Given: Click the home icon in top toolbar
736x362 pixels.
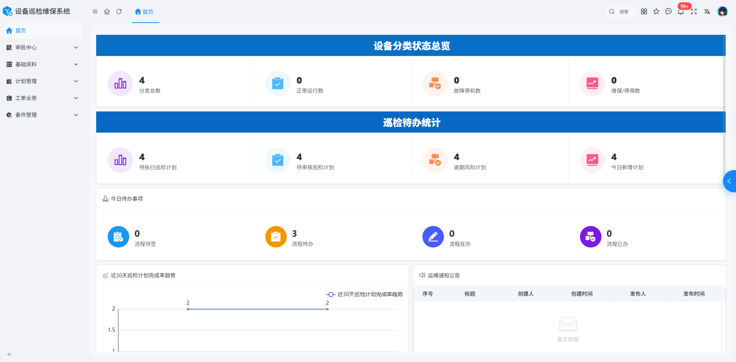Looking at the screenshot, I should click(107, 11).
